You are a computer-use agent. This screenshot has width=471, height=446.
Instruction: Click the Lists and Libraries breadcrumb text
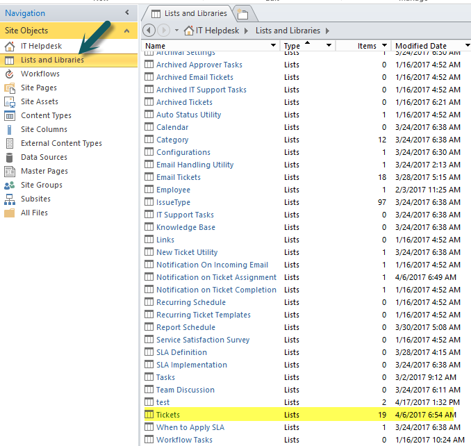(x=288, y=31)
